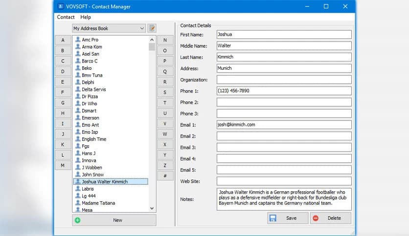Click the blue floppy disk Save icon
This screenshot has height=236, width=409.
click(x=273, y=218)
